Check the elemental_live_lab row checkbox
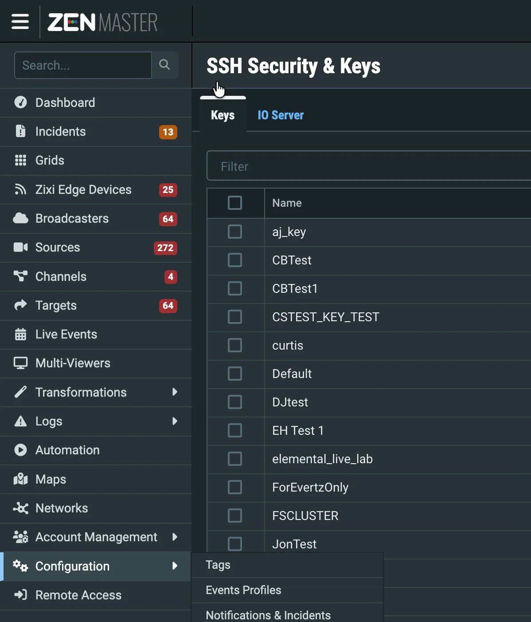 pos(234,459)
